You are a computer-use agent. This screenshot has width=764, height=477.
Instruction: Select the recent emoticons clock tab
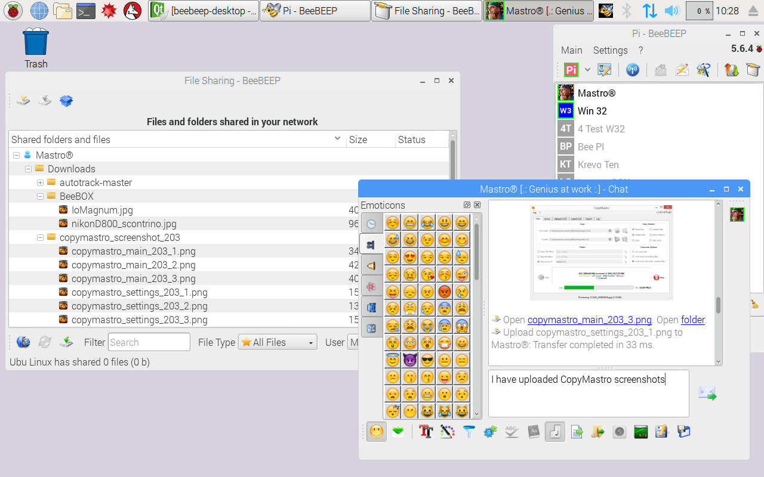[371, 224]
